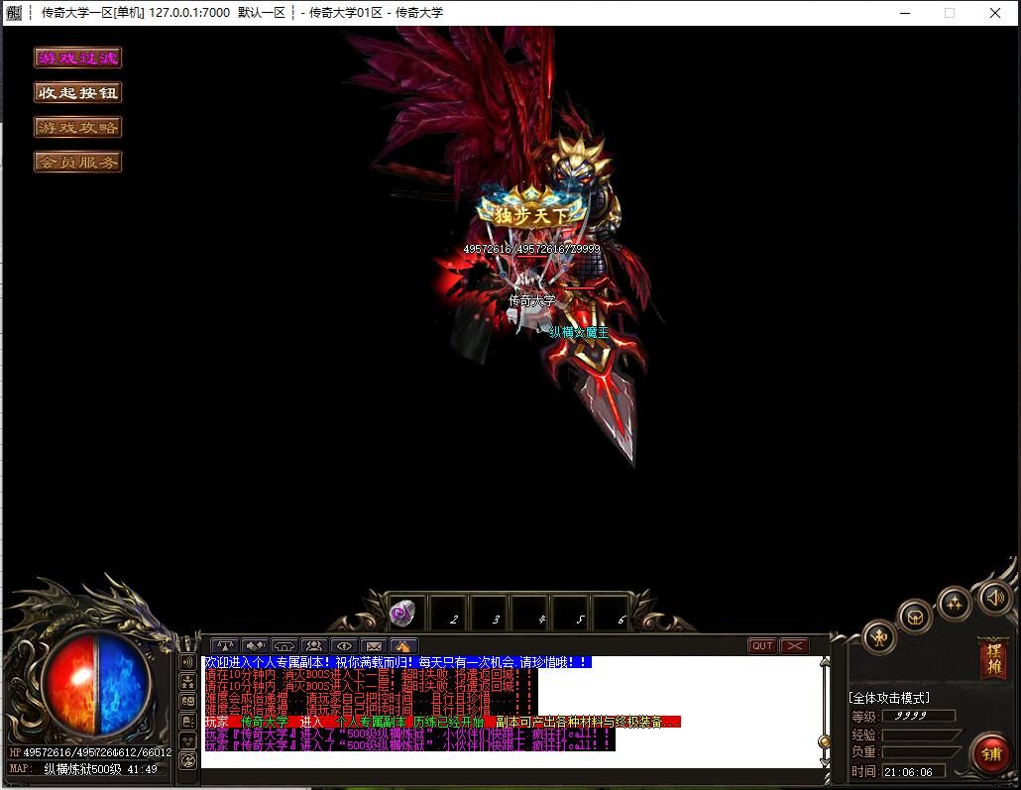The height and width of the screenshot is (790, 1021).
Task: Click the last purple 500级纵横炼狱 chat line
Action: pos(409,745)
